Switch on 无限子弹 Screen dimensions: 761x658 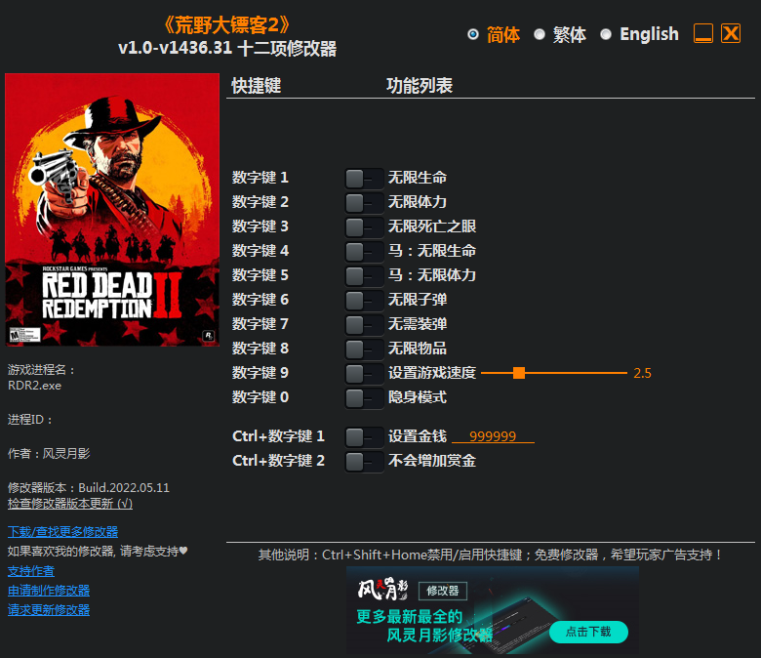click(x=364, y=300)
